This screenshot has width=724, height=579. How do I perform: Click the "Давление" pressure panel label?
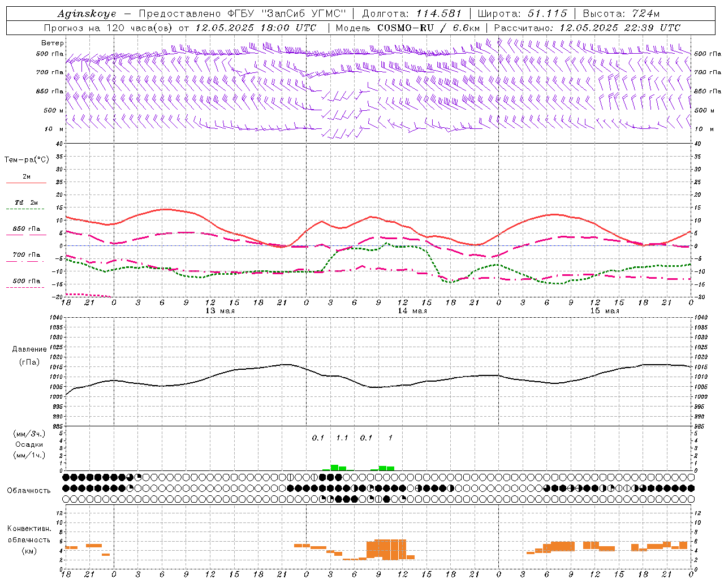pyautogui.click(x=29, y=349)
